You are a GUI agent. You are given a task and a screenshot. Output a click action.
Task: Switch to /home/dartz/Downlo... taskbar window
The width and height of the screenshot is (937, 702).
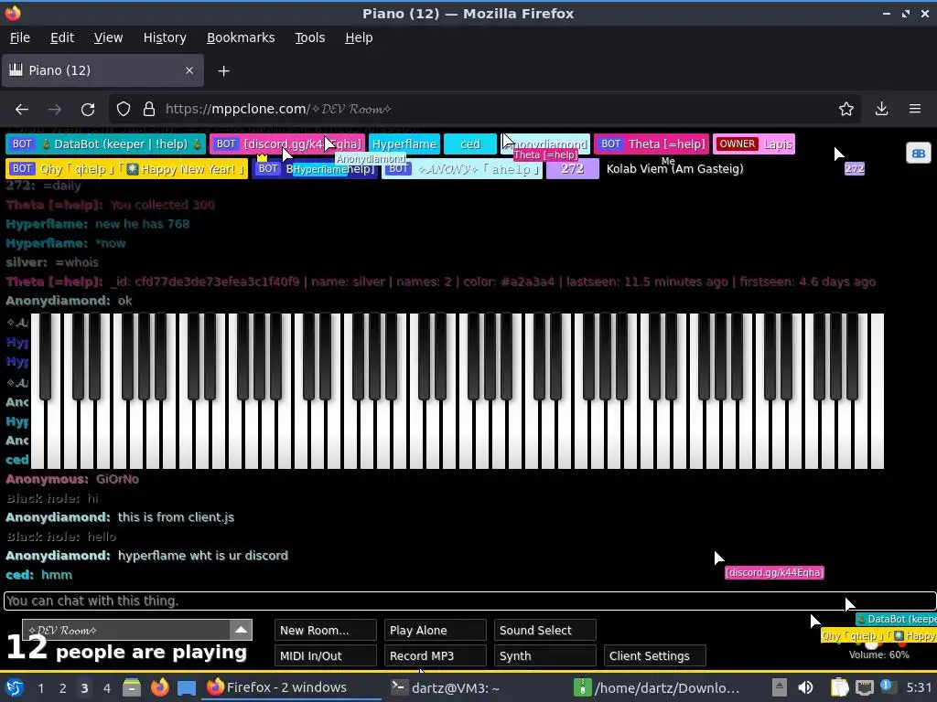pyautogui.click(x=656, y=687)
